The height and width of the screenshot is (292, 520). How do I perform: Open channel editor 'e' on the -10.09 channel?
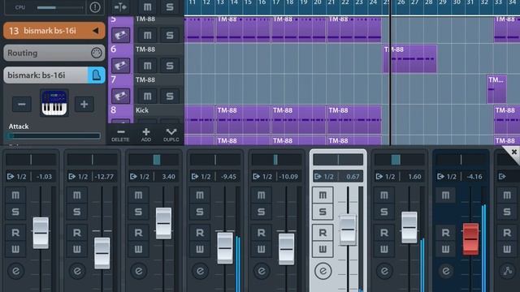262,271
